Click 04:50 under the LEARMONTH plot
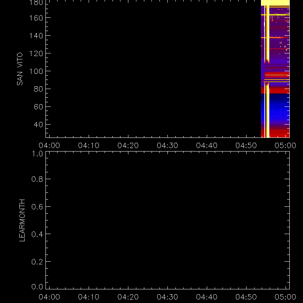 (246, 297)
